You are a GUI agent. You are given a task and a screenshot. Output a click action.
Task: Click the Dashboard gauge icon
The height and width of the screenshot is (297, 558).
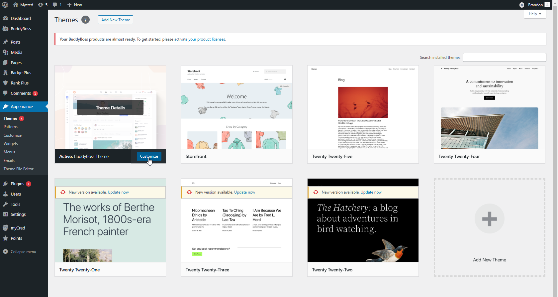(5, 18)
